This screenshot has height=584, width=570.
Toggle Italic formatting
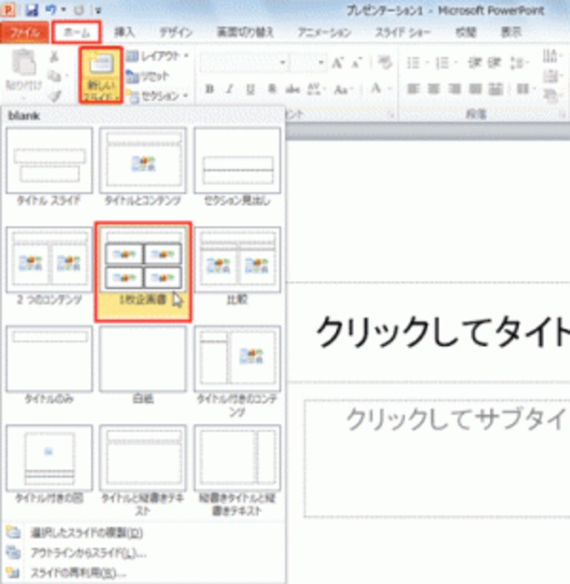pyautogui.click(x=230, y=89)
